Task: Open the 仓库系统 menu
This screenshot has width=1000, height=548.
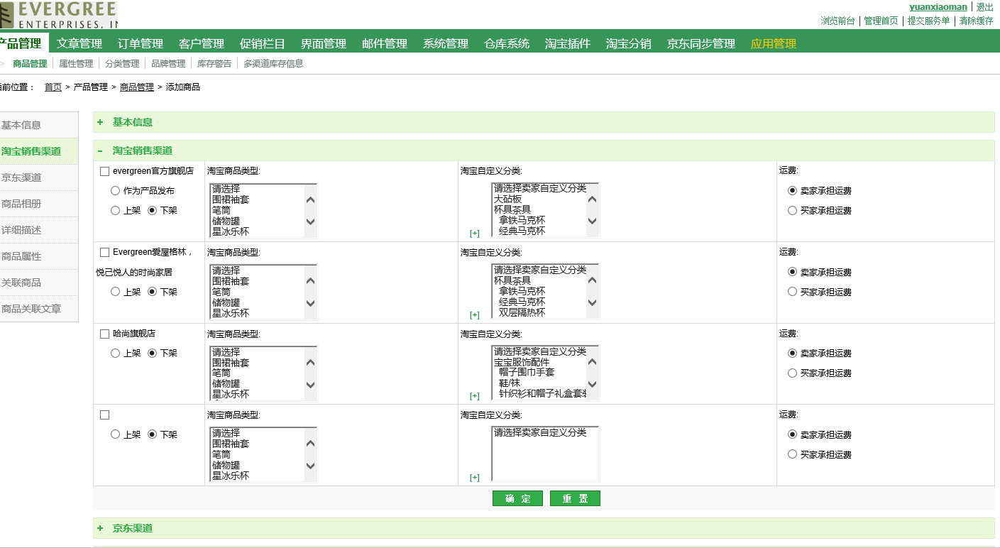Action: click(507, 43)
